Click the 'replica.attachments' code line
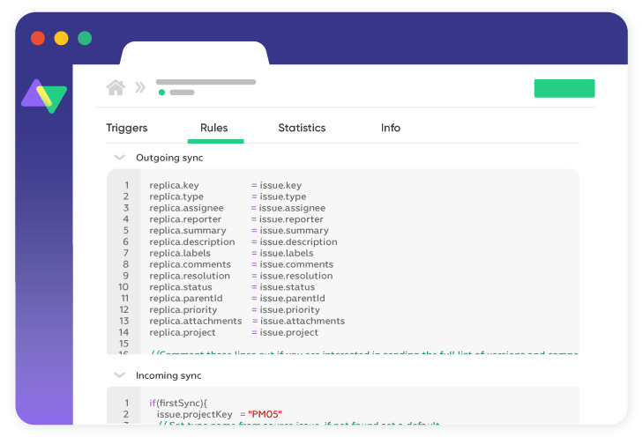This screenshot has height=437, width=643. [x=247, y=321]
